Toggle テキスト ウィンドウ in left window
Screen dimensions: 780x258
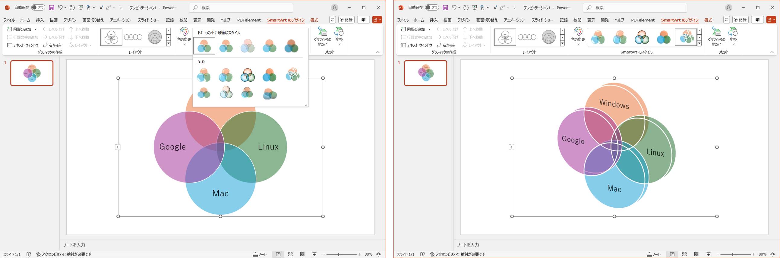click(x=23, y=45)
